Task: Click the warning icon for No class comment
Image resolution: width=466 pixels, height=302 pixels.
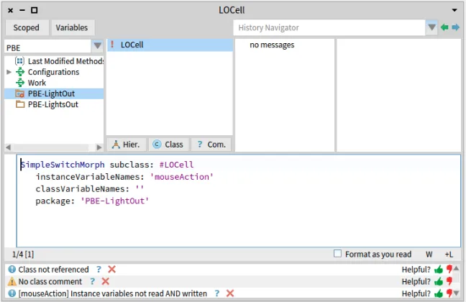Action: [12, 281]
